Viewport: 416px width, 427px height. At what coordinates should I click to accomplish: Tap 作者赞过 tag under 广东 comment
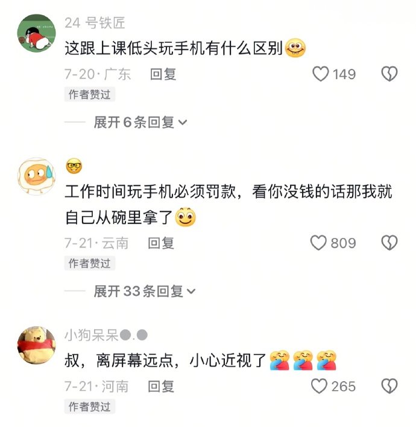[x=90, y=94]
